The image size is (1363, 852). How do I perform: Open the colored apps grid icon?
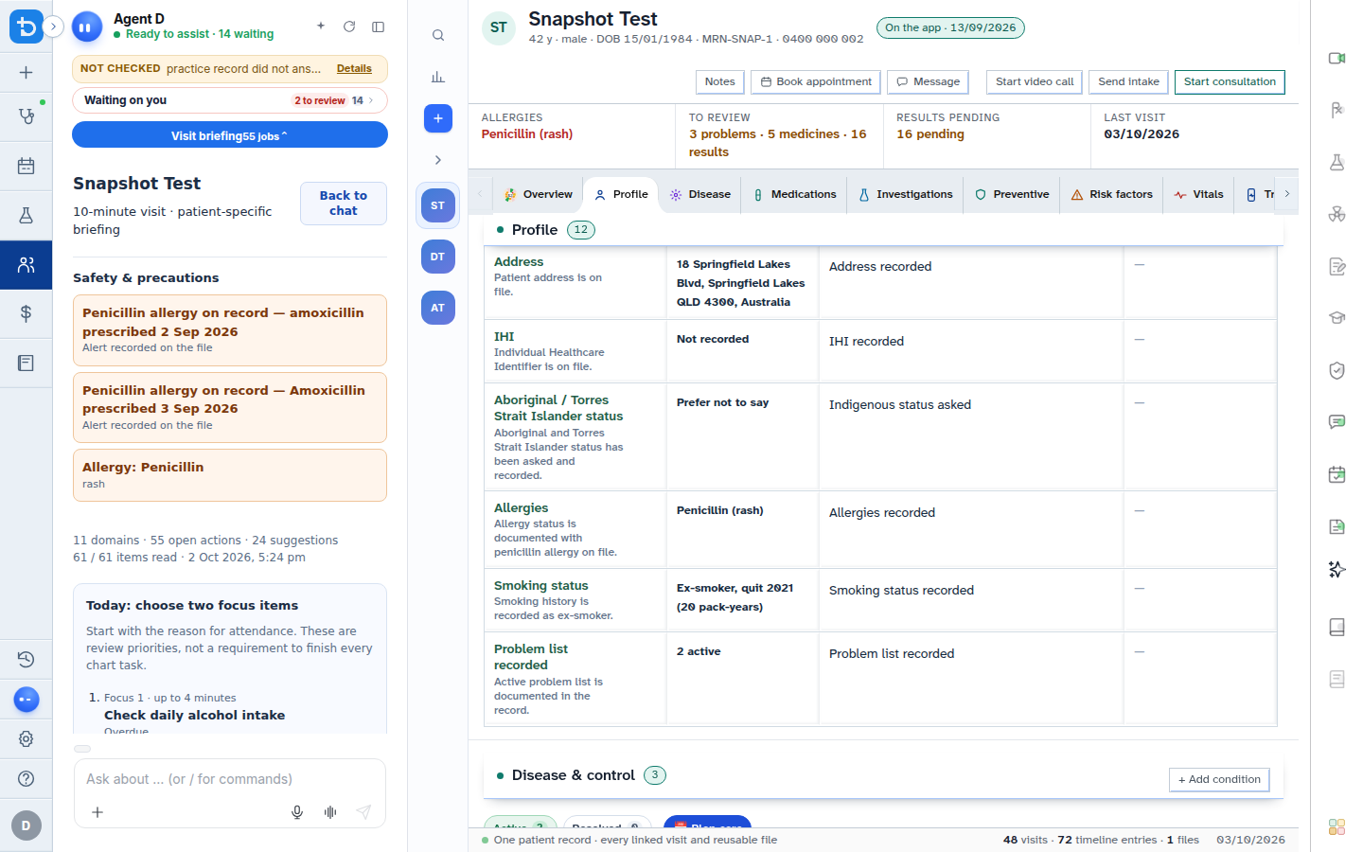[1336, 827]
